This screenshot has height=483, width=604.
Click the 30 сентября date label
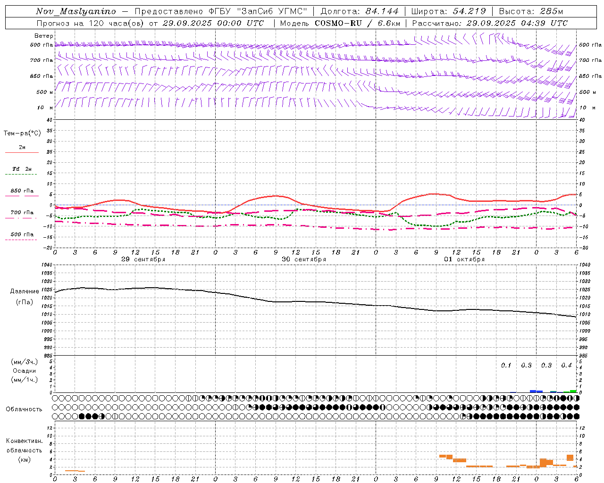[x=304, y=259]
